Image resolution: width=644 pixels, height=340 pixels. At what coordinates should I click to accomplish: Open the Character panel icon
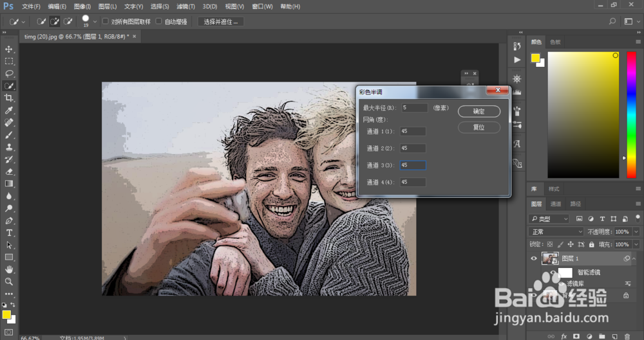coord(517,144)
